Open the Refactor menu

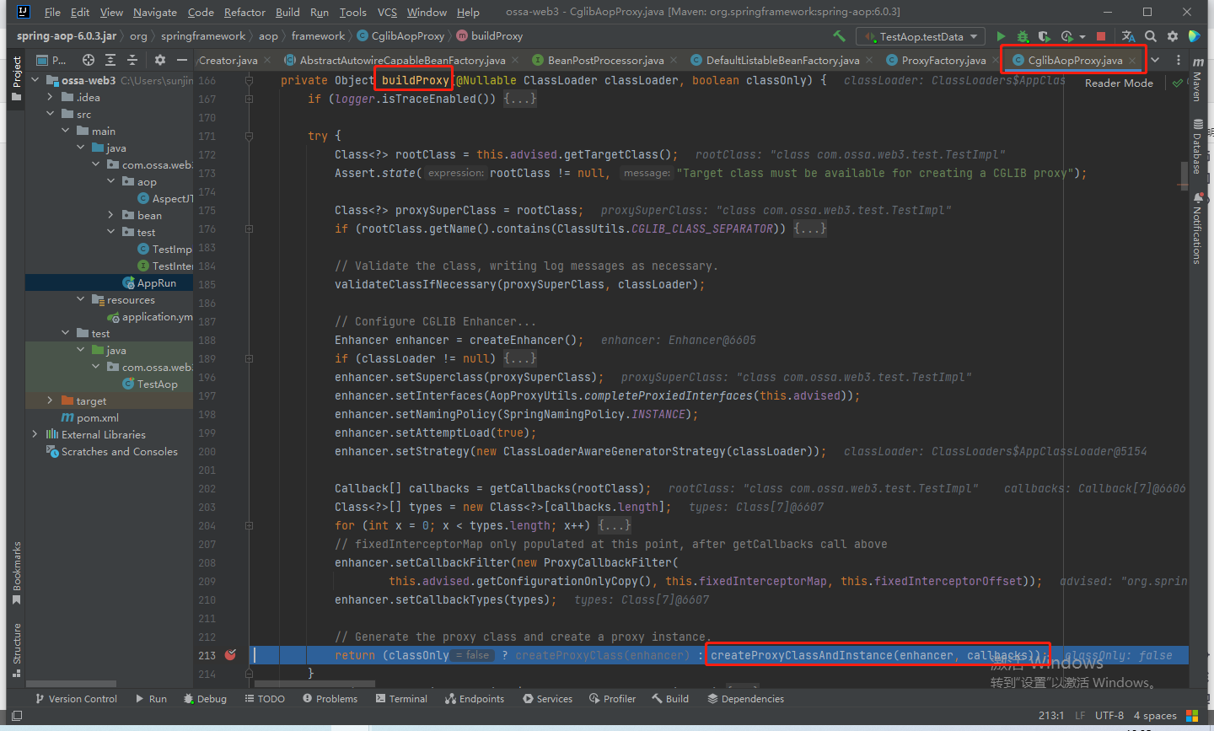244,12
